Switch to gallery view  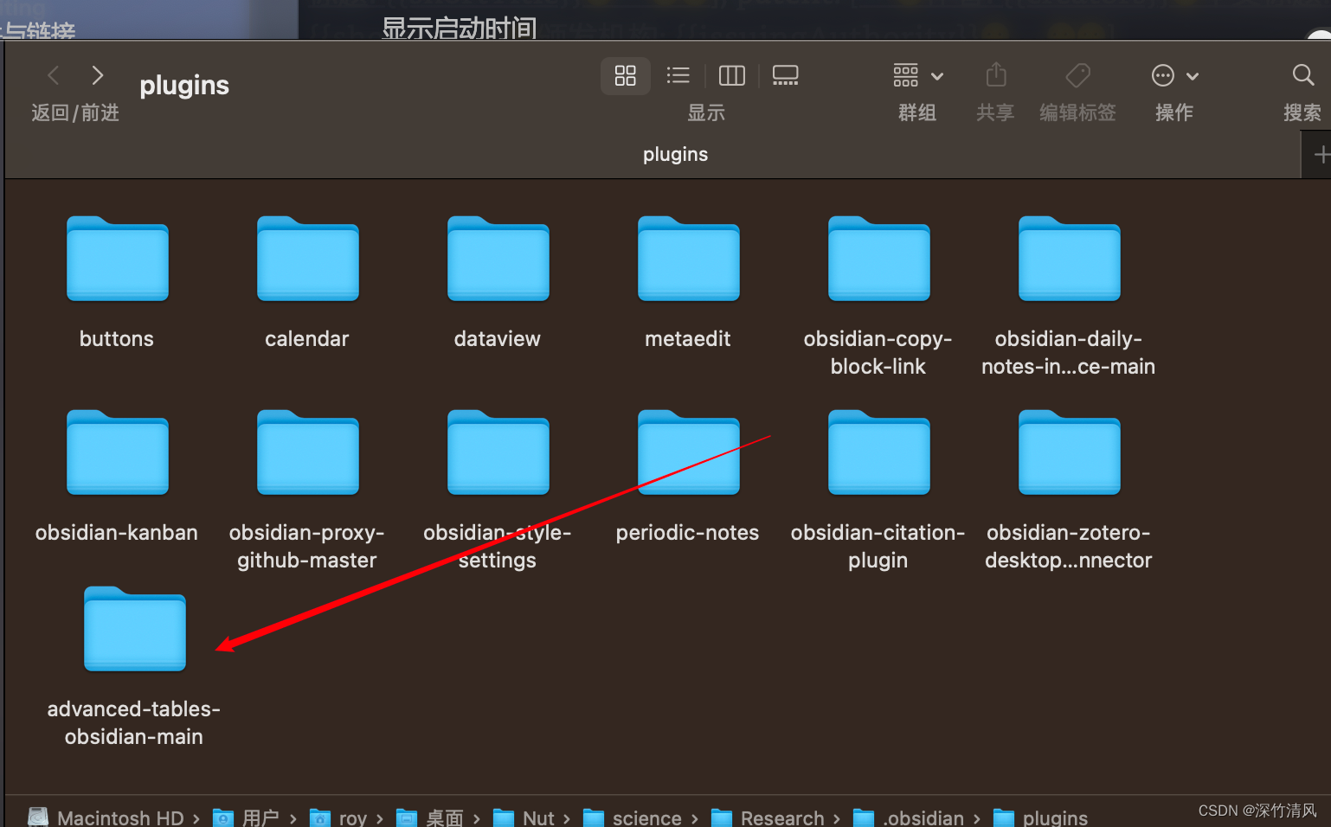786,75
